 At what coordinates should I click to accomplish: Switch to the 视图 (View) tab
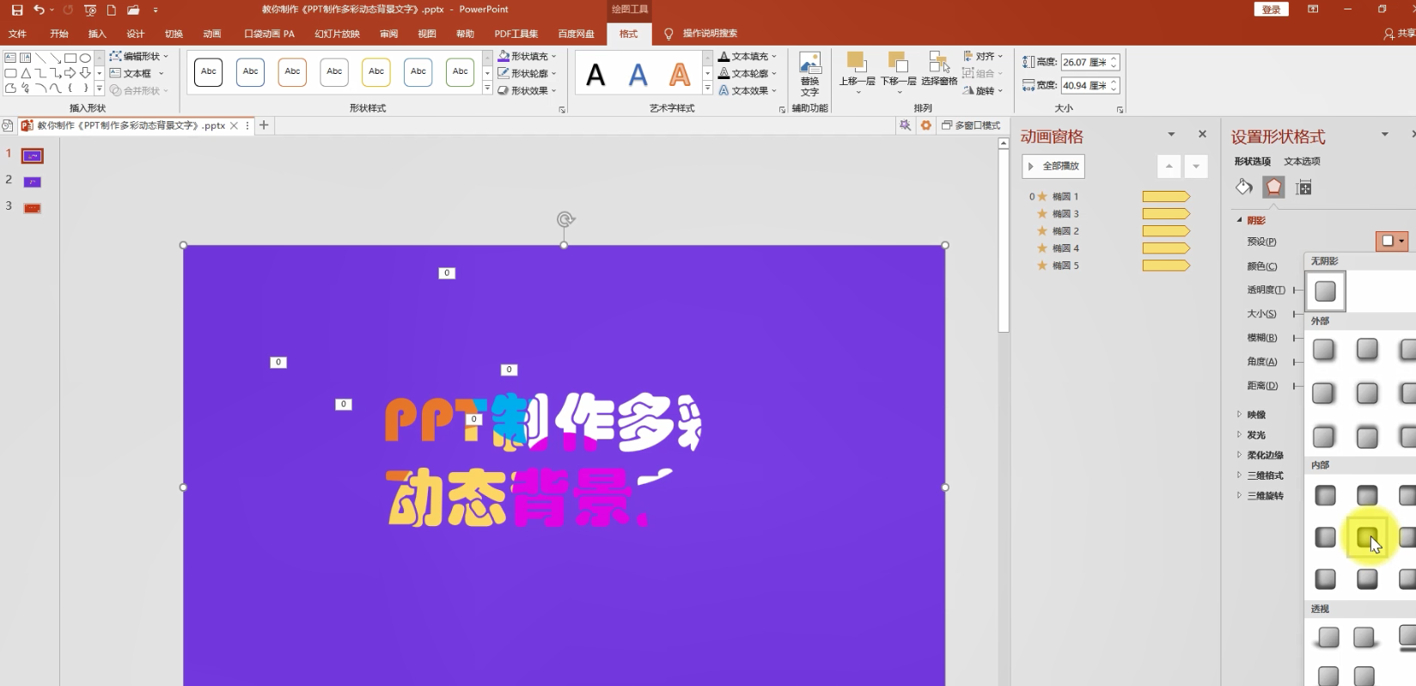[x=427, y=34]
